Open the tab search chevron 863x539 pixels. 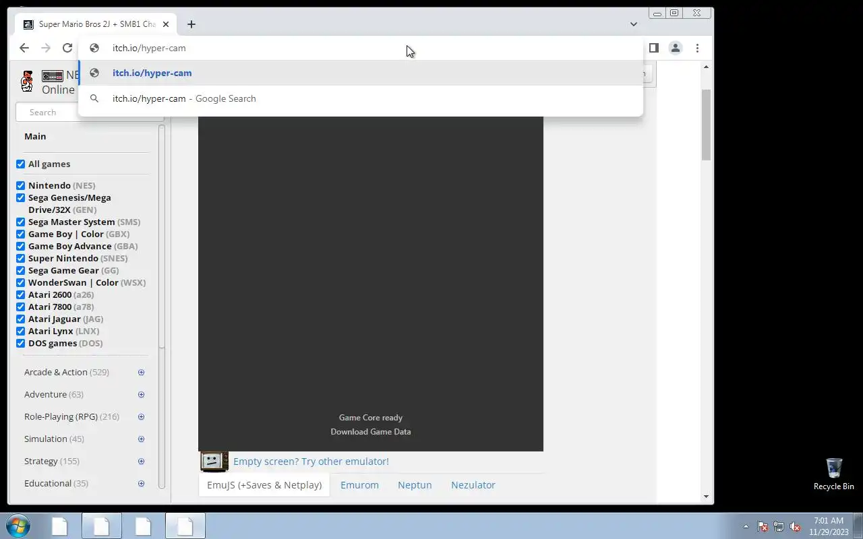[633, 24]
